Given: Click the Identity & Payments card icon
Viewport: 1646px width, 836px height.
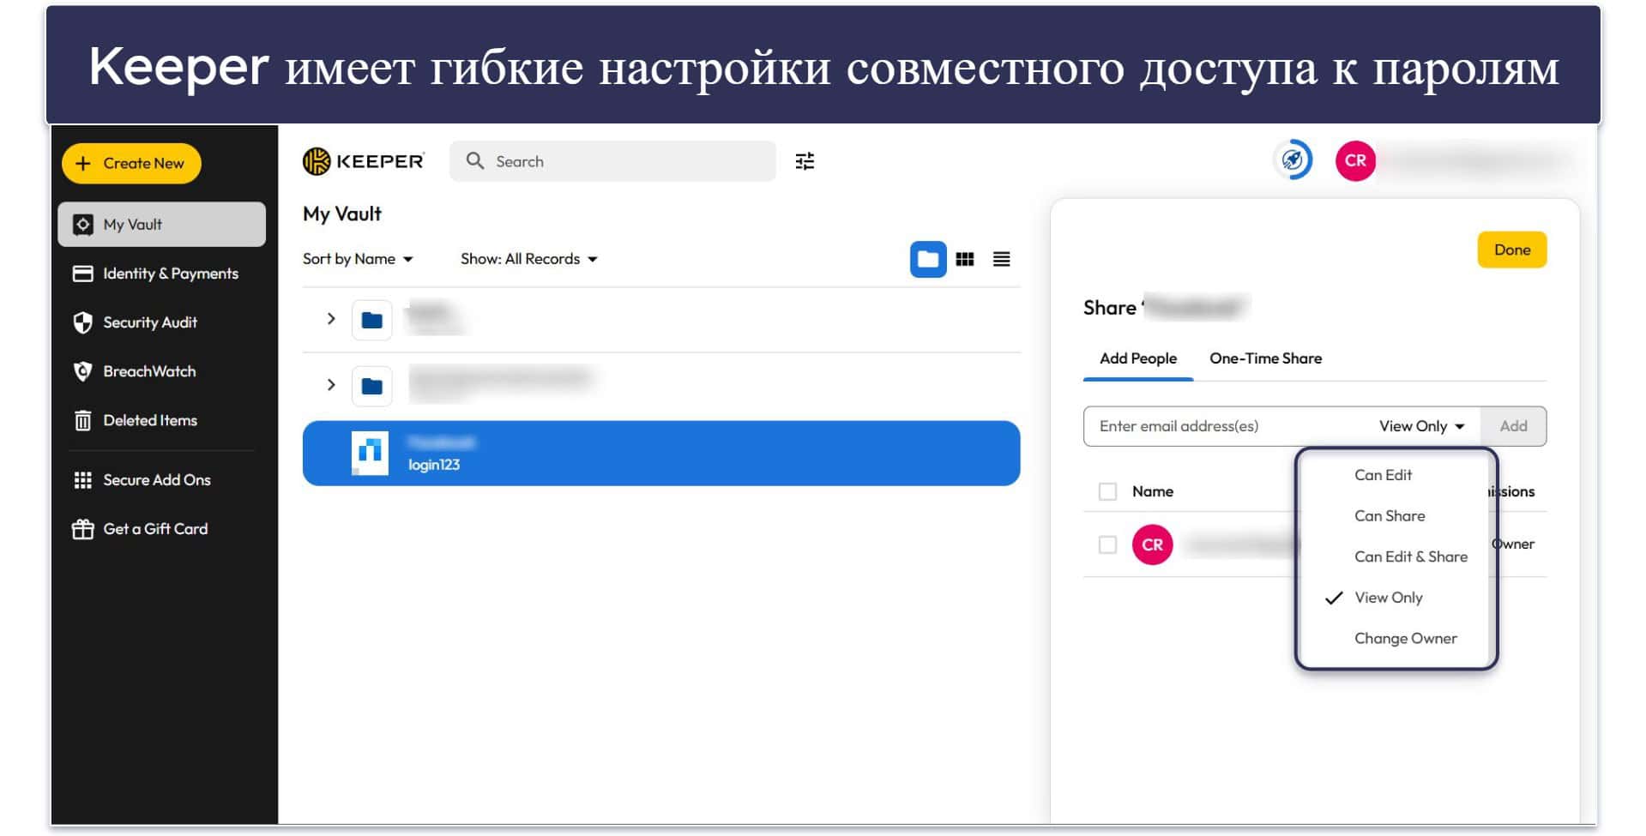Looking at the screenshot, I should pyautogui.click(x=83, y=274).
